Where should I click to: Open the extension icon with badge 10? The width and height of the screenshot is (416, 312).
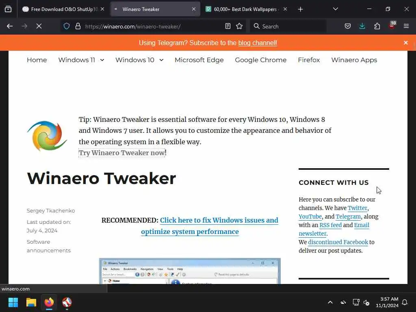pos(392,26)
